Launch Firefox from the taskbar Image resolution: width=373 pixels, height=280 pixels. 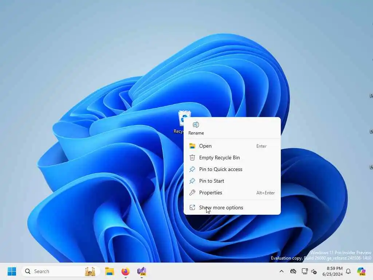(x=126, y=271)
